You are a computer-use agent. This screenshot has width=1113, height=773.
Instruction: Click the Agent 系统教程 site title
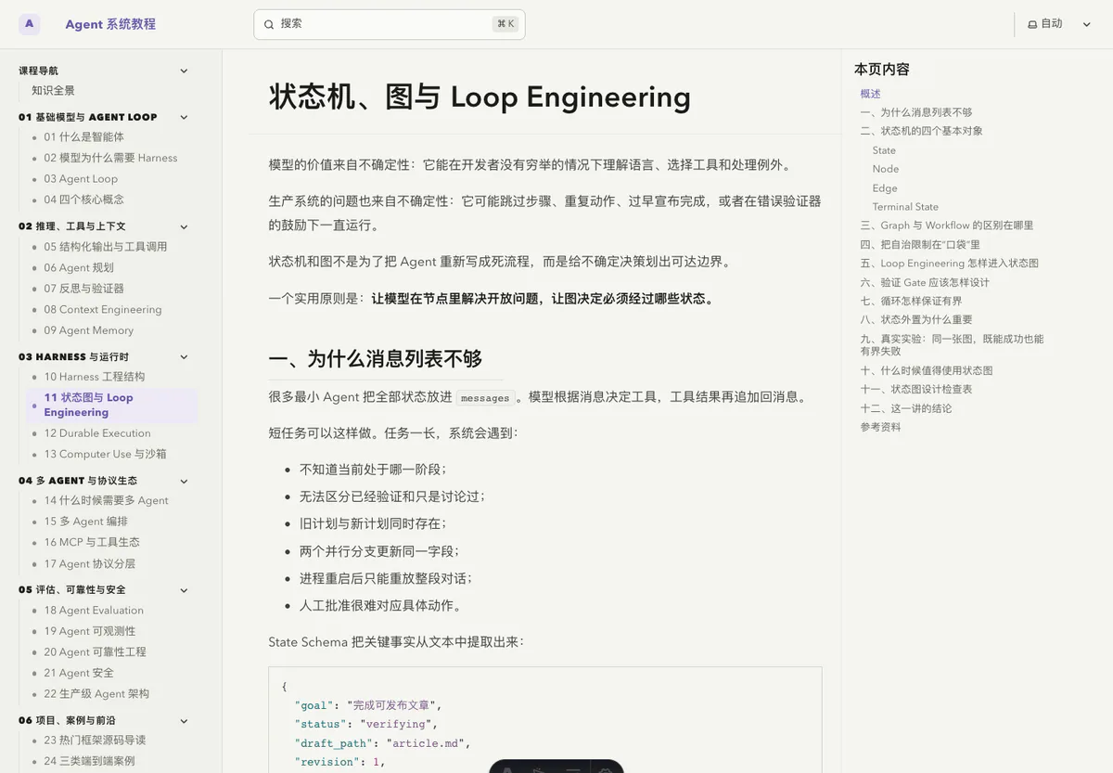(x=110, y=24)
